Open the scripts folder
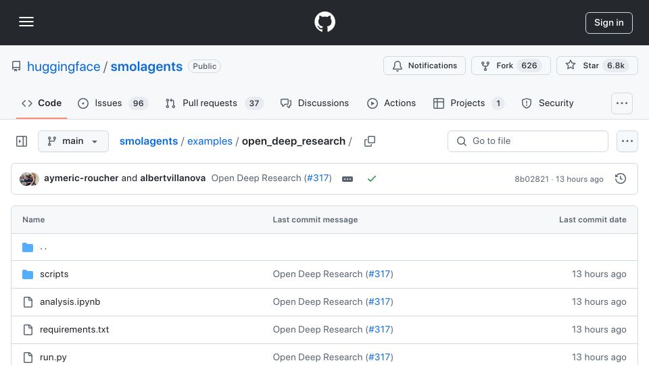 [x=54, y=274]
